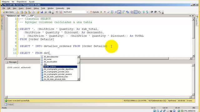Start an Analysis Services MDX query

(22, 12)
